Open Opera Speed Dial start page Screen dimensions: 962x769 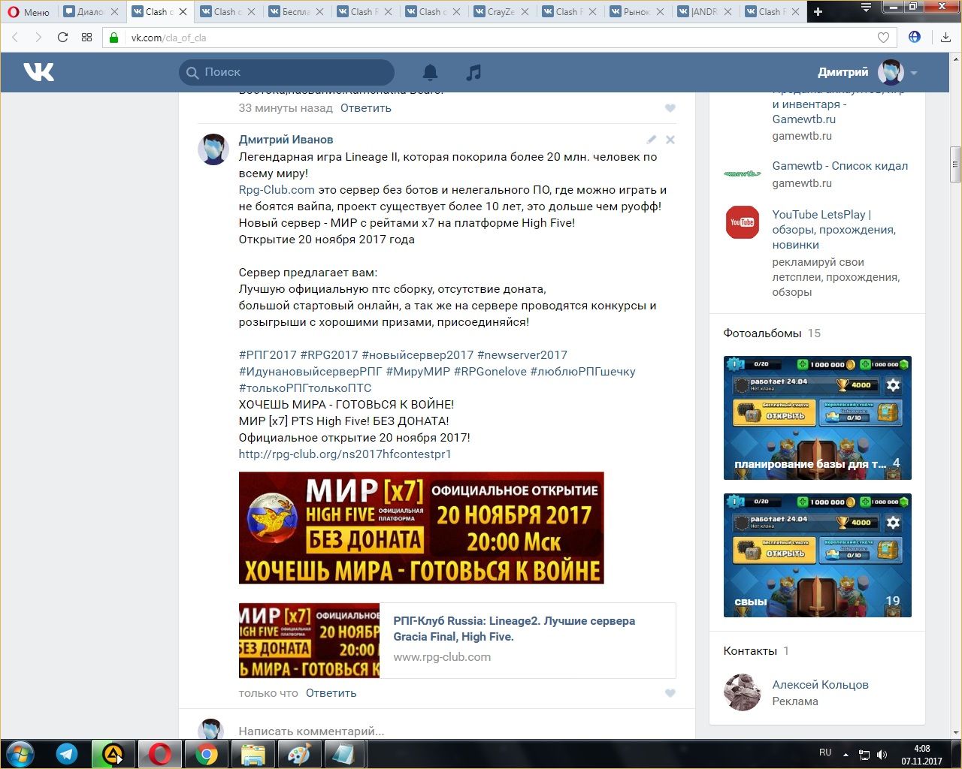pyautogui.click(x=86, y=38)
